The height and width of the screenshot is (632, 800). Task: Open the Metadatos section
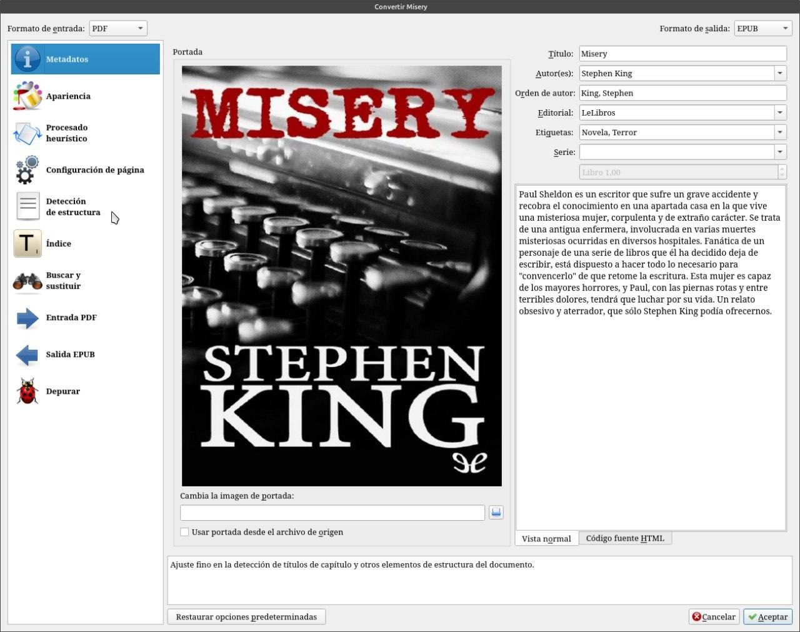(86, 59)
